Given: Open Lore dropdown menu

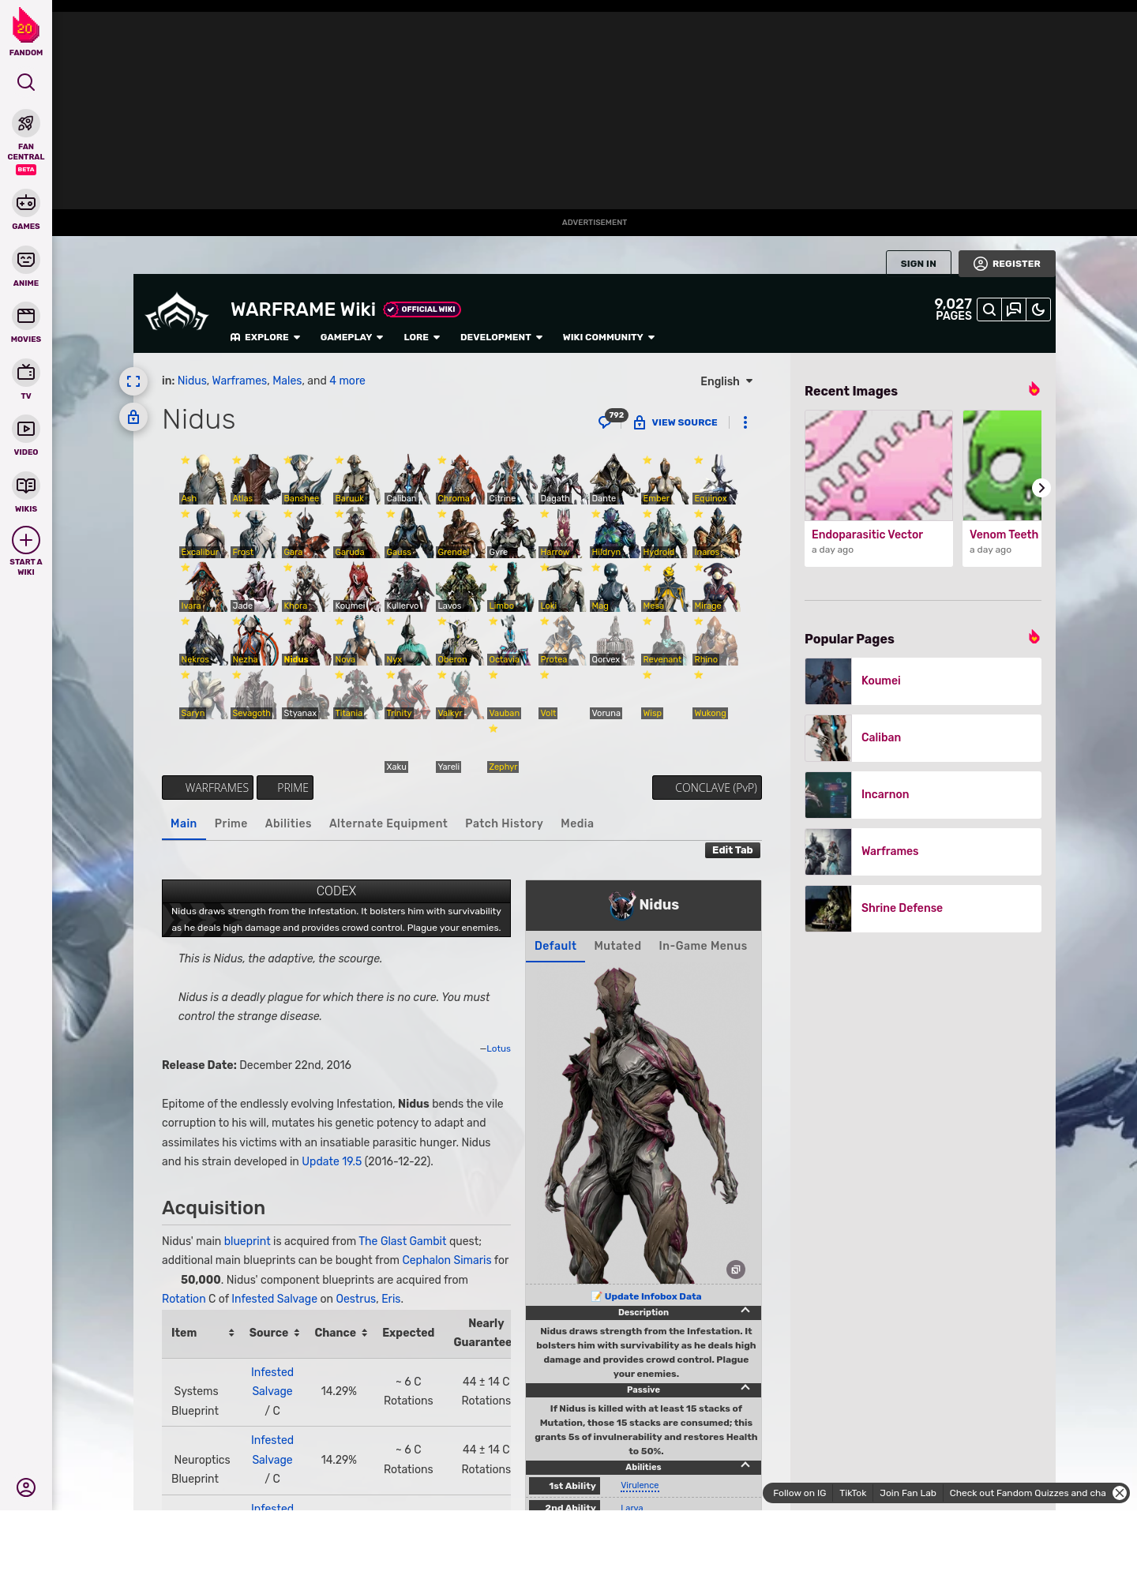Looking at the screenshot, I should point(422,337).
